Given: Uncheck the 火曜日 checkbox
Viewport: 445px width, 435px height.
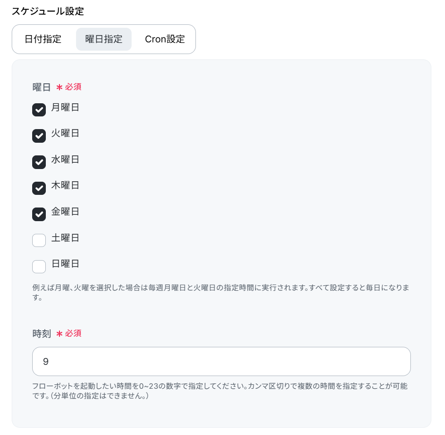Looking at the screenshot, I should pos(39,136).
